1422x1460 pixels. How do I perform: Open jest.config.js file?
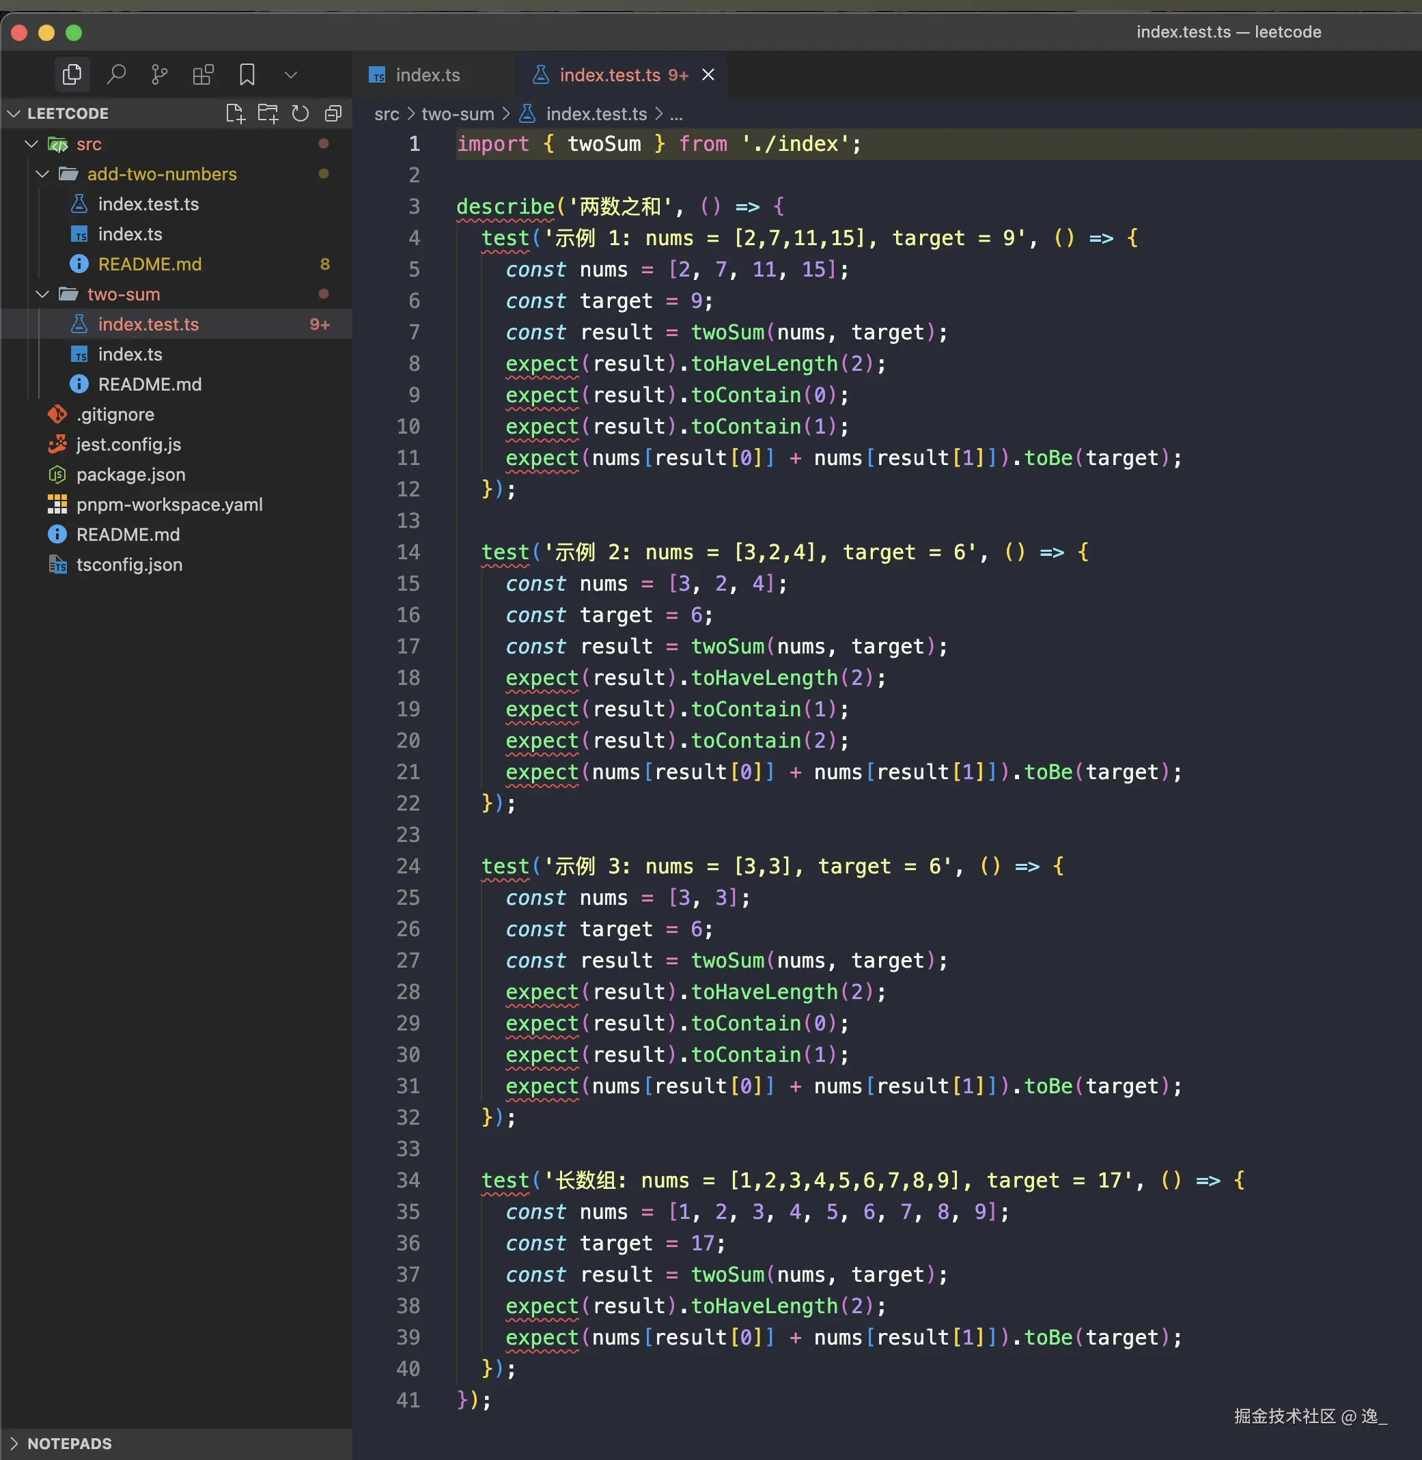(128, 445)
